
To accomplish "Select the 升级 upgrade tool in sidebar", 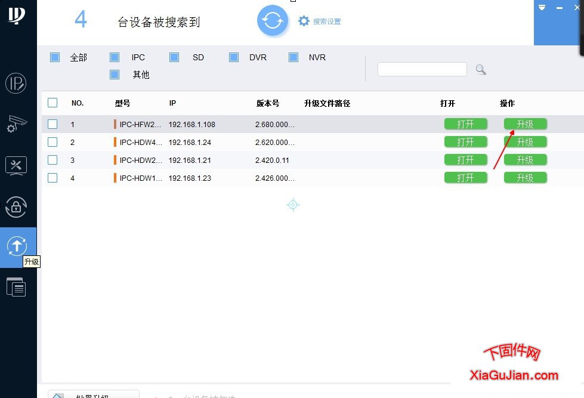I will (x=18, y=246).
